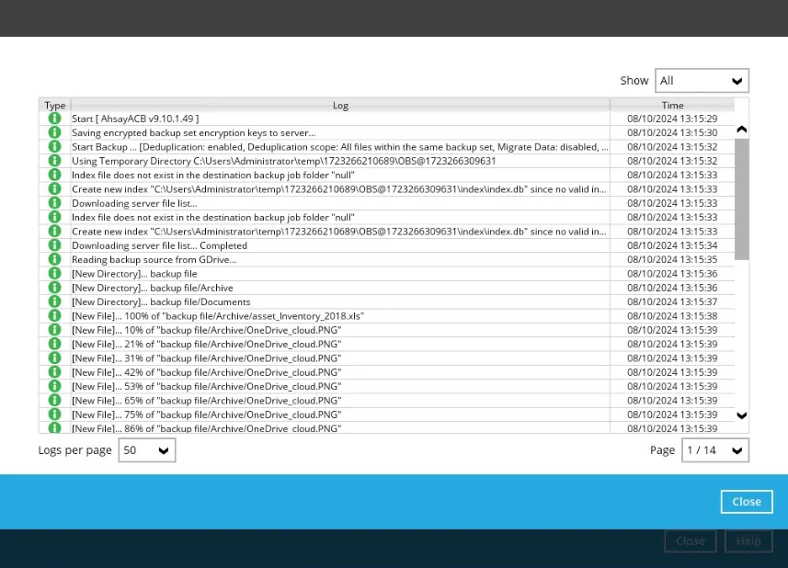Click the info icon for asset_Inventory_2018.xls entry
This screenshot has width=788, height=568.
54,316
